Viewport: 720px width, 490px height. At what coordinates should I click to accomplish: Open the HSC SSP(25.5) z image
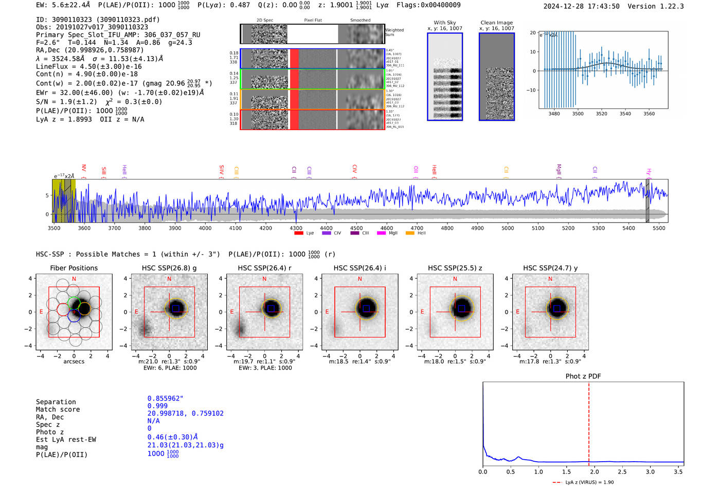tap(455, 312)
